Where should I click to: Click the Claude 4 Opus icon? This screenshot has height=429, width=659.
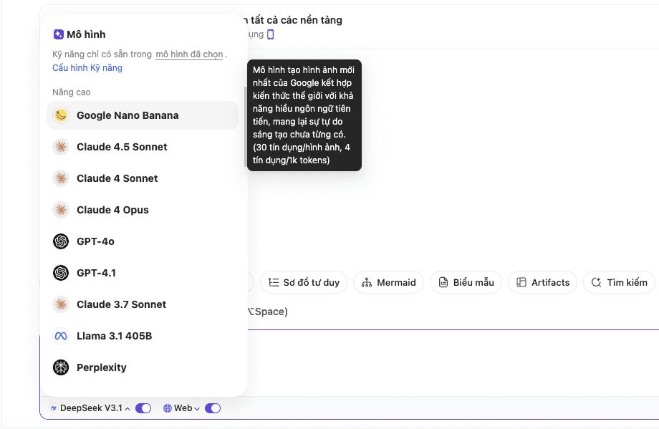pyautogui.click(x=61, y=210)
